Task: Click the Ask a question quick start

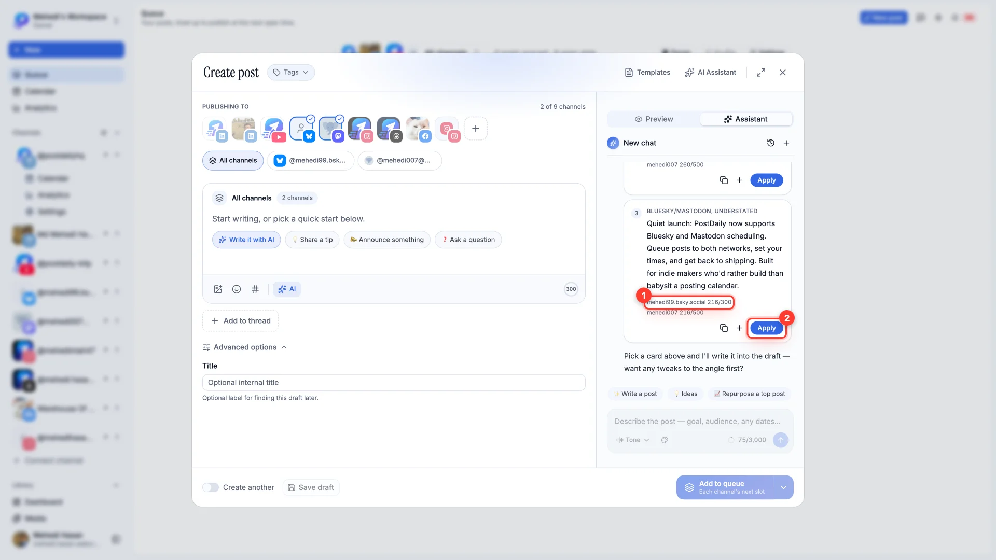Action: click(x=468, y=240)
